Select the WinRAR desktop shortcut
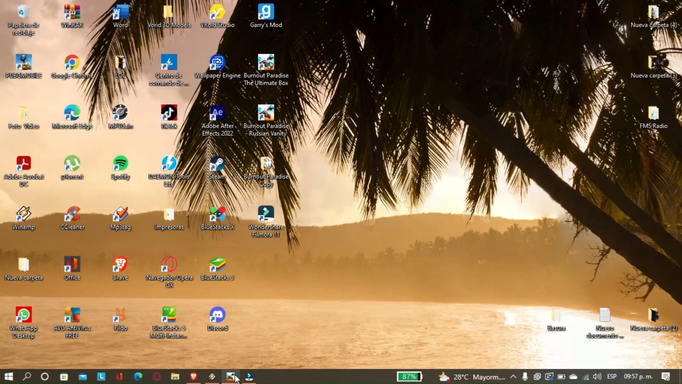This screenshot has width=682, height=384. tap(72, 16)
